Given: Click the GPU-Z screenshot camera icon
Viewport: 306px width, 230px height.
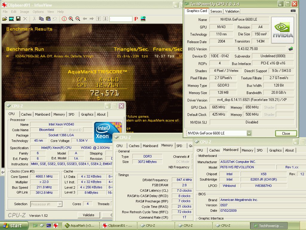Looking at the screenshot, I should tap(293, 11).
